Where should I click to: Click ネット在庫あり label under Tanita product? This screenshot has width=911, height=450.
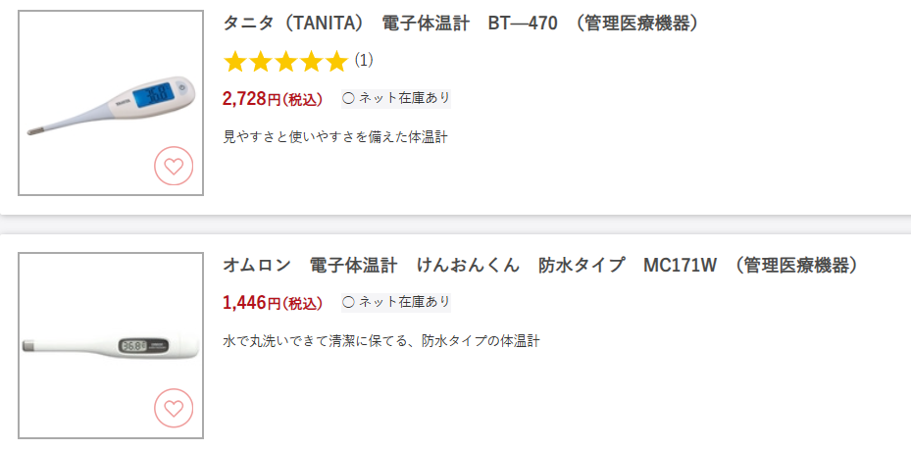405,98
